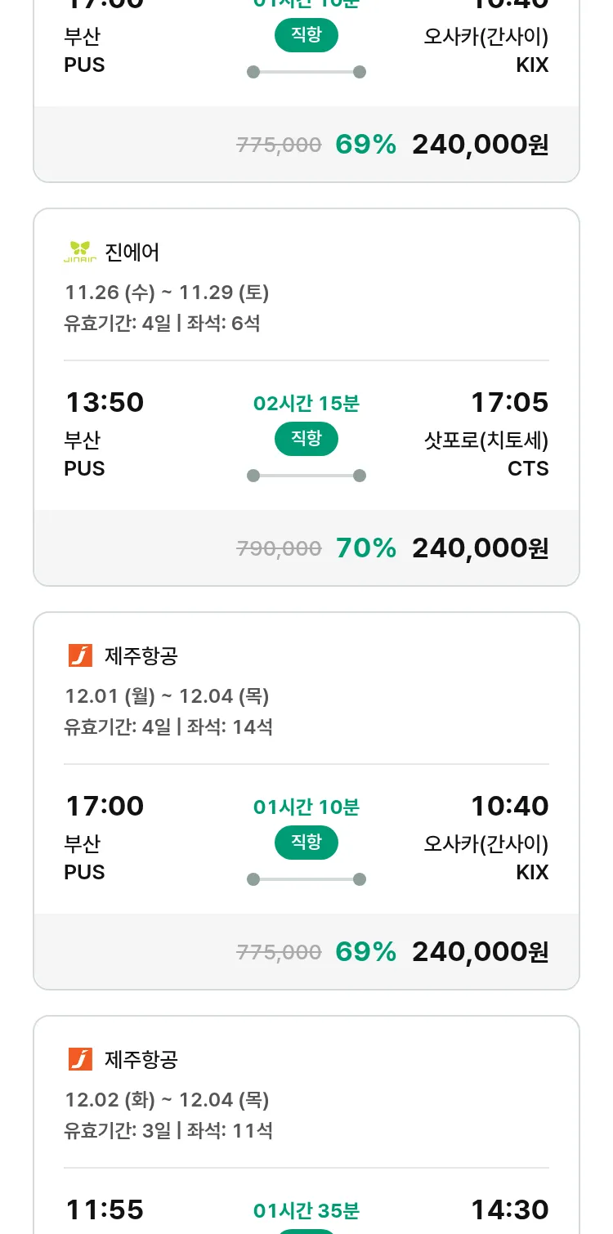The width and height of the screenshot is (613, 1234).
Task: Select the 11.26 (수) ~ 11.29 (토) date range
Action: (x=167, y=293)
